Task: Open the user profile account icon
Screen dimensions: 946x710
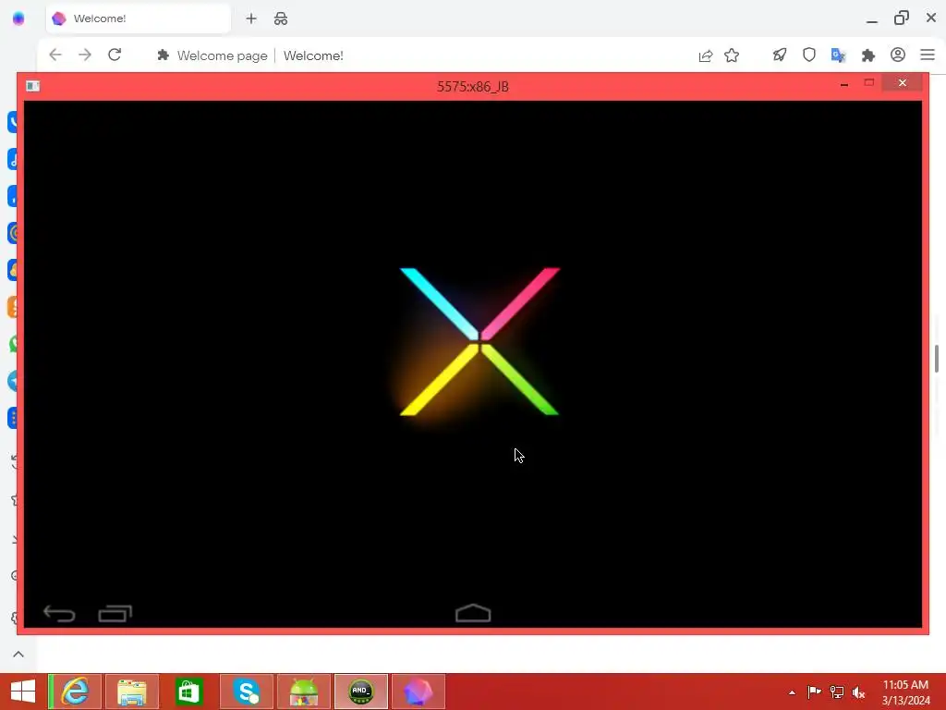Action: [x=898, y=55]
